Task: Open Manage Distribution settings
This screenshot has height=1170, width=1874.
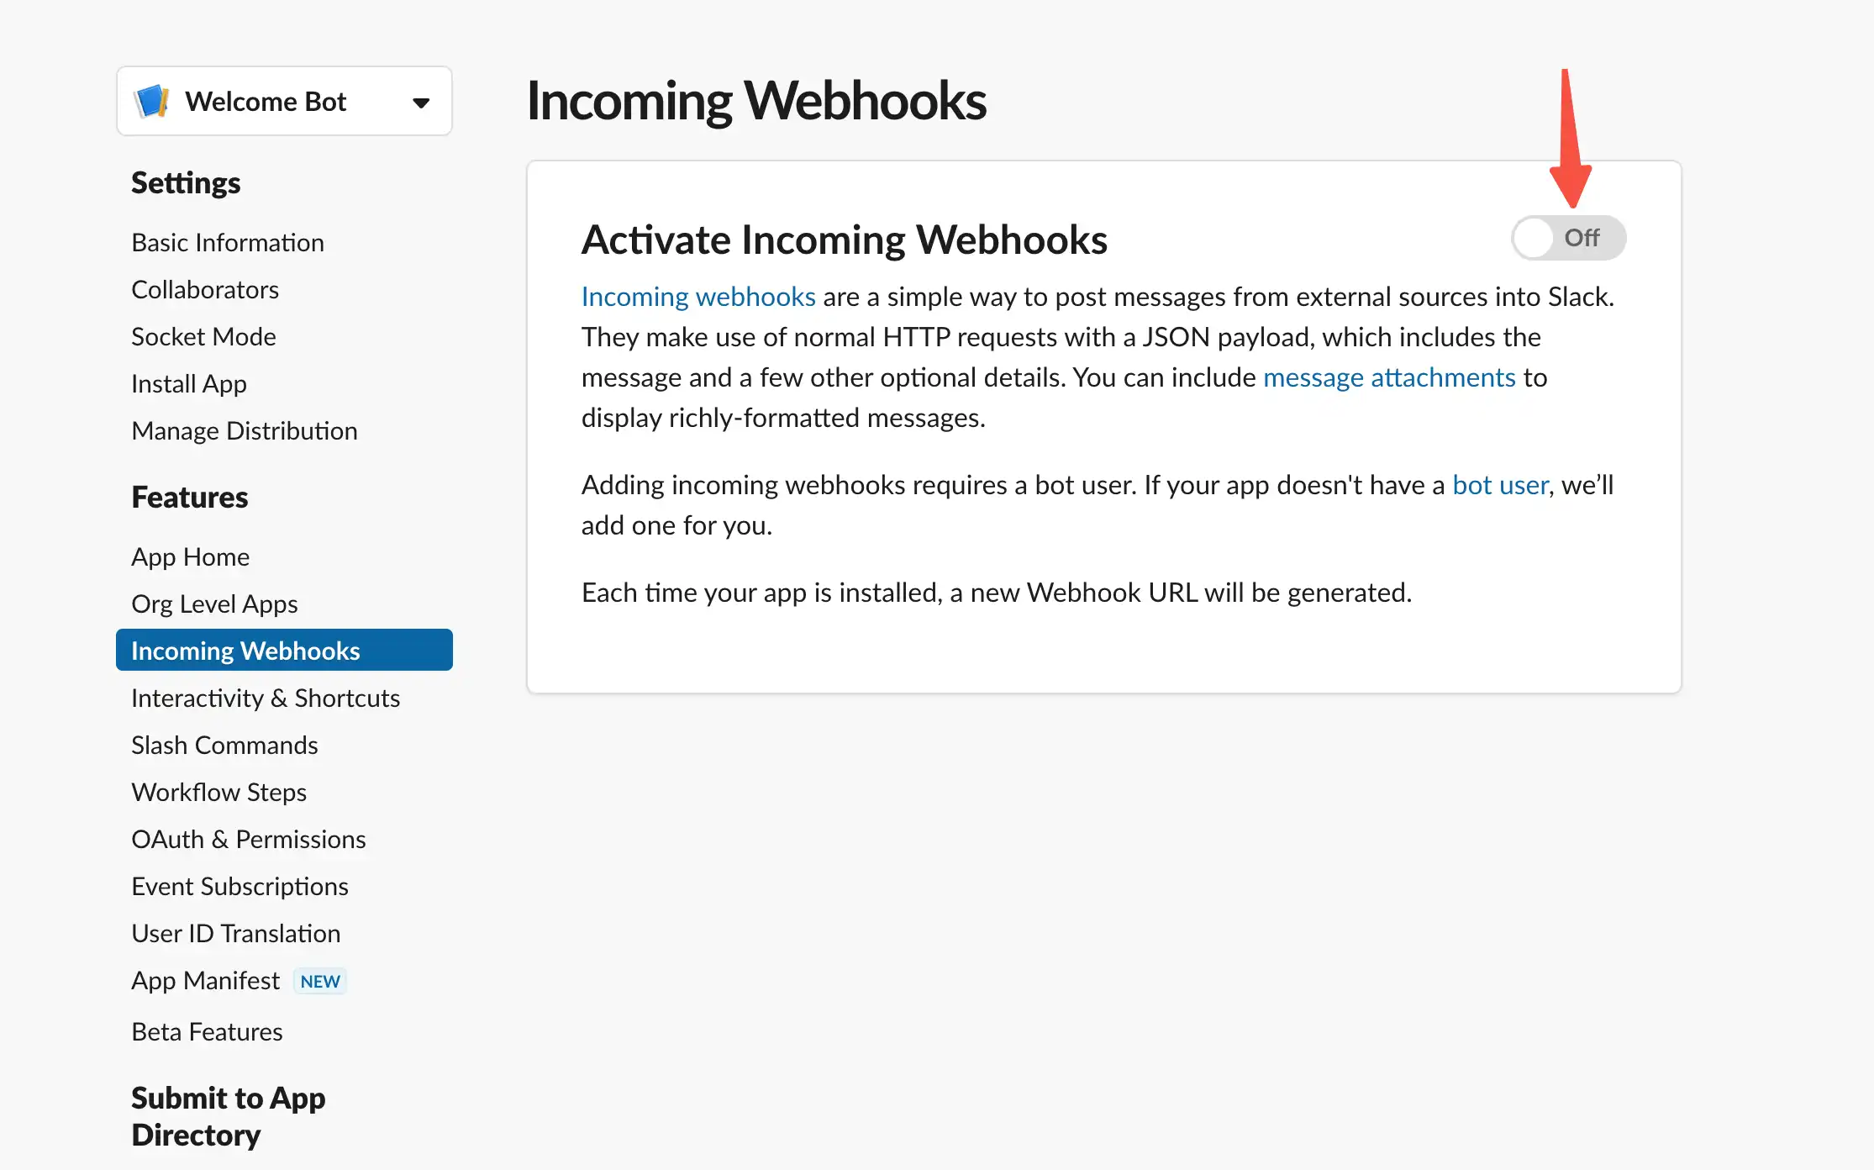Action: click(245, 430)
